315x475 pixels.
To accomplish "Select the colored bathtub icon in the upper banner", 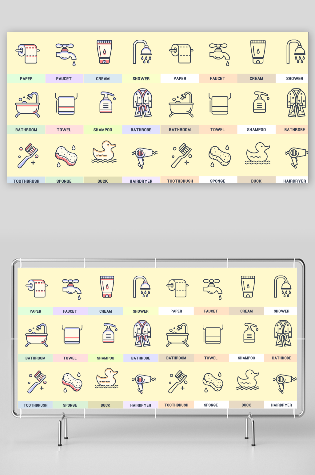I will 27,105.
